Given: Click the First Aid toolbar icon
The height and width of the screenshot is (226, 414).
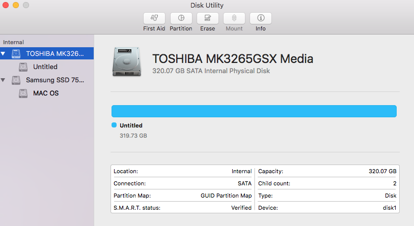Looking at the screenshot, I should pos(154,18).
